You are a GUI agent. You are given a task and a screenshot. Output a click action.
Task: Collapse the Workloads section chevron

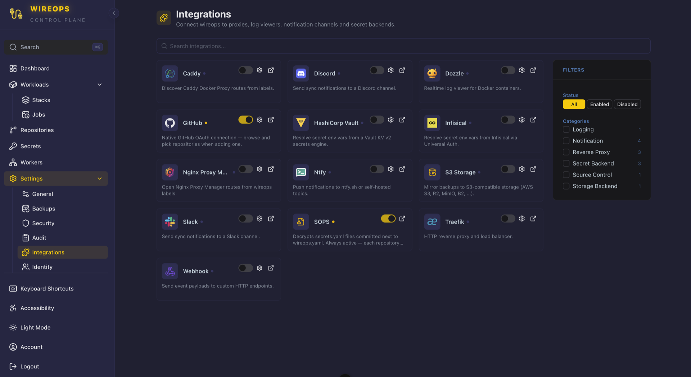click(x=100, y=85)
